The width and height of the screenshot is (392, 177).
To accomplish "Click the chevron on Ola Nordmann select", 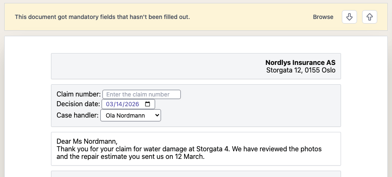I will click(x=157, y=115).
